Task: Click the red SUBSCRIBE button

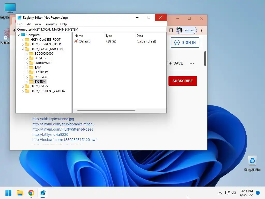Action: (x=182, y=81)
